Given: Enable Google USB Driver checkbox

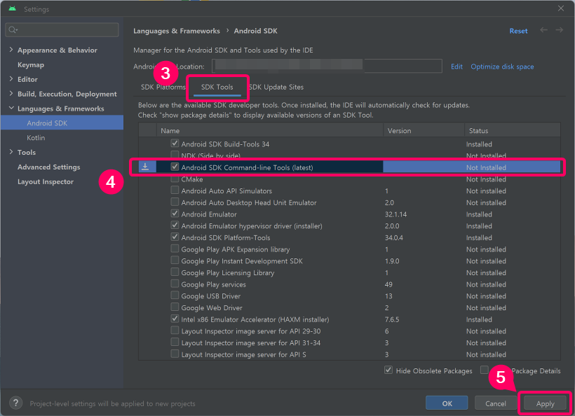Looking at the screenshot, I should (175, 296).
